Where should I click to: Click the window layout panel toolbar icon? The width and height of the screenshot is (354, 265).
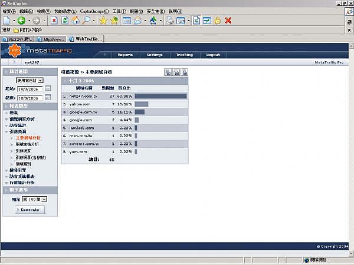pyautogui.click(x=127, y=21)
